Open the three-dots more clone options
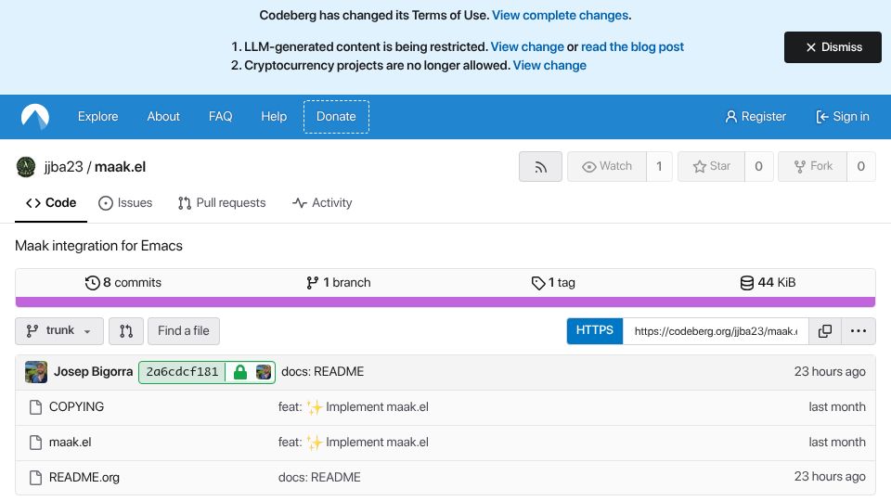Viewport: 891px width, 501px height. click(858, 331)
